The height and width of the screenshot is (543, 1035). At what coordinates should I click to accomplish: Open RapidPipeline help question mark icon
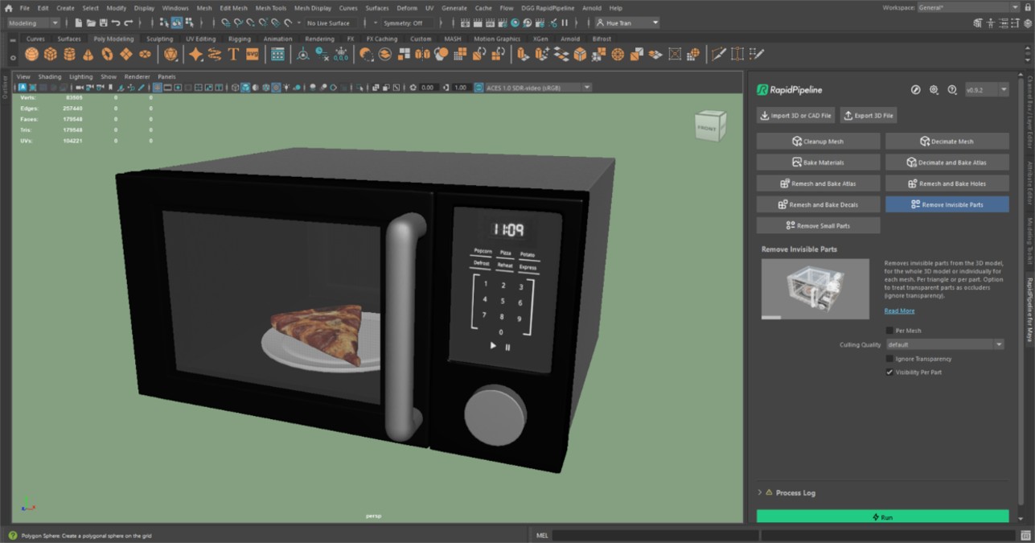click(951, 90)
